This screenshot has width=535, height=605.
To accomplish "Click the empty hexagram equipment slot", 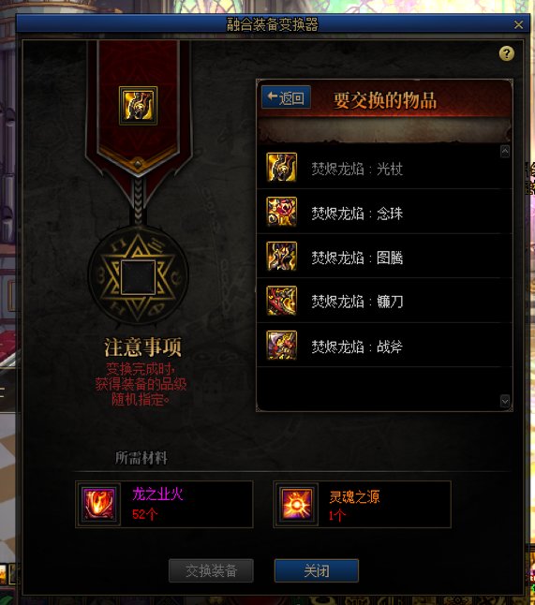I will [x=138, y=277].
